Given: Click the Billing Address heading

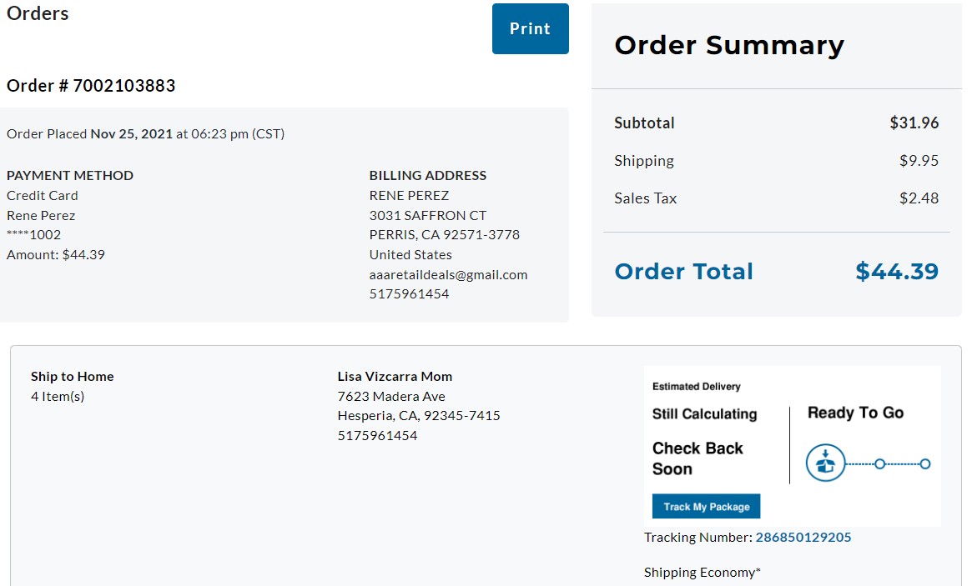Looking at the screenshot, I should coord(428,175).
